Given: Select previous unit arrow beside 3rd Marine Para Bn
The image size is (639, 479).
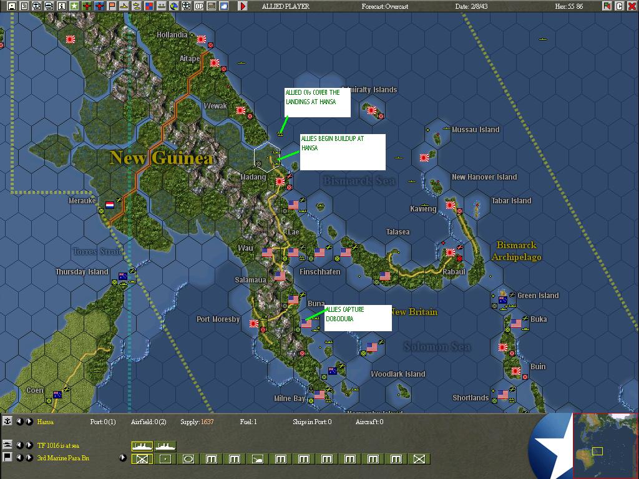Looking at the screenshot, I should (19, 458).
